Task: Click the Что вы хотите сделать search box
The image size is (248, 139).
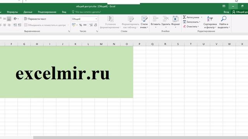Action: [86, 12]
